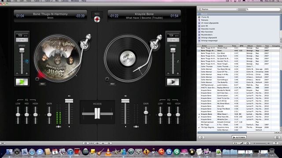This screenshot has width=282, height=158.
Task: Toggle REV on the left turntable
Action: (42, 84)
